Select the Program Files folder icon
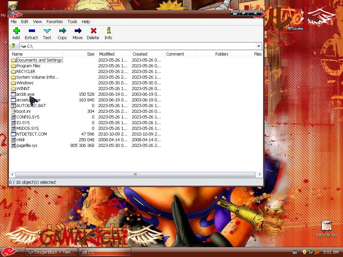Image resolution: width=343 pixels, height=257 pixels. (x=13, y=66)
